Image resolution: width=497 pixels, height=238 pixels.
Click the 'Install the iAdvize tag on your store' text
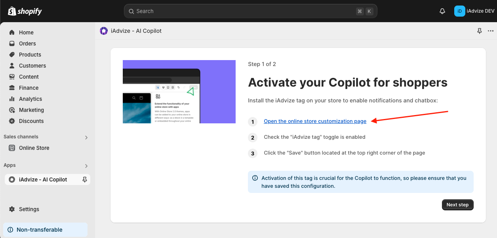coord(343,100)
